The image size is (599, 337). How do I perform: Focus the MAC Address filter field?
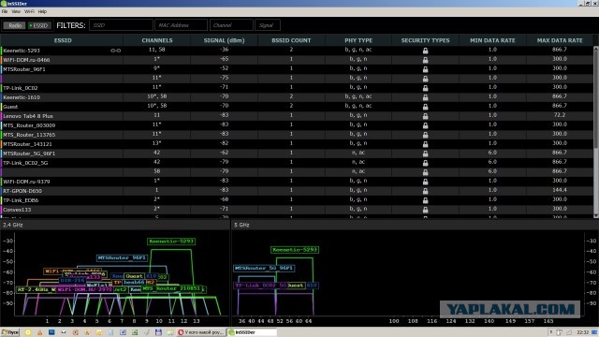(x=181, y=25)
